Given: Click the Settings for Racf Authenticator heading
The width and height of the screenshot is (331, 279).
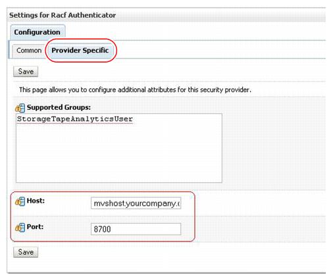Looking at the screenshot, I should point(63,15).
